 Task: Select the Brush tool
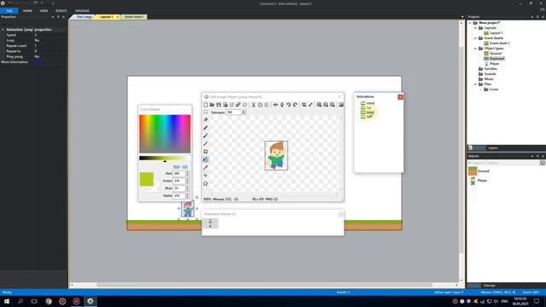tap(206, 136)
